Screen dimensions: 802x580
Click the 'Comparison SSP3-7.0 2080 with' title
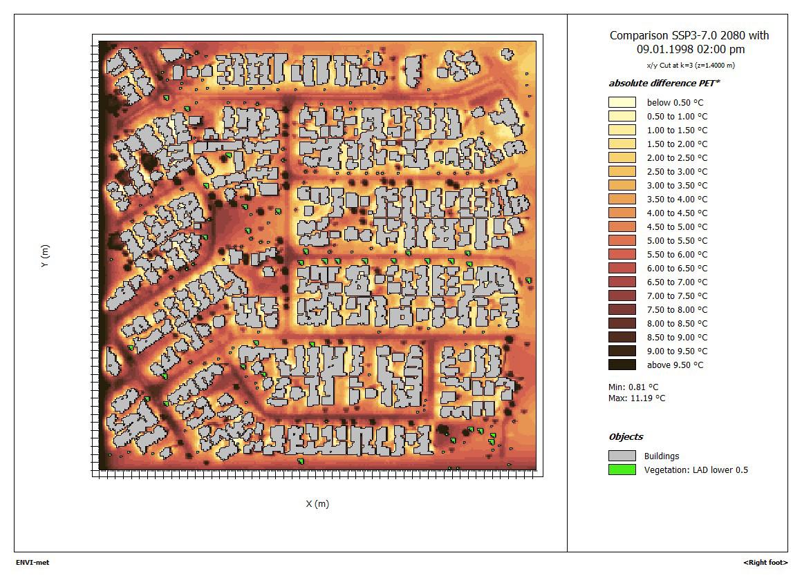689,35
